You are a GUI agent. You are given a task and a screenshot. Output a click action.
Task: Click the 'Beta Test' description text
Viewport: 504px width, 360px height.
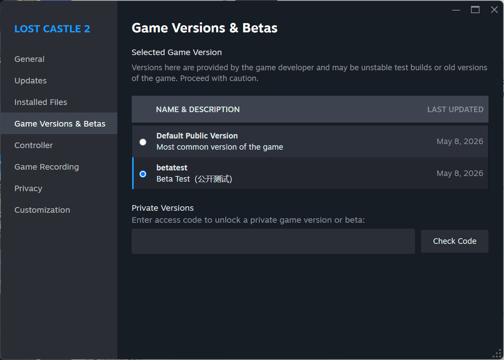coord(194,179)
